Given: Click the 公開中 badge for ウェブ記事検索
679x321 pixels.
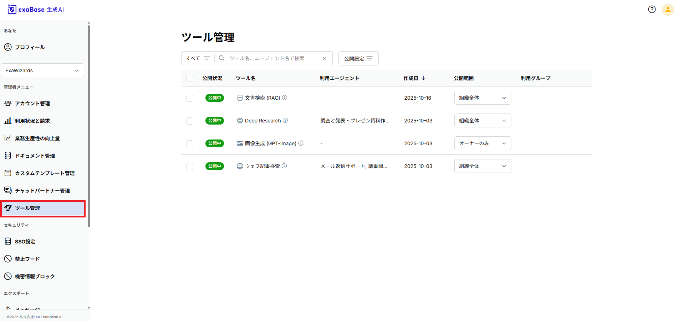Looking at the screenshot, I should [x=215, y=166].
